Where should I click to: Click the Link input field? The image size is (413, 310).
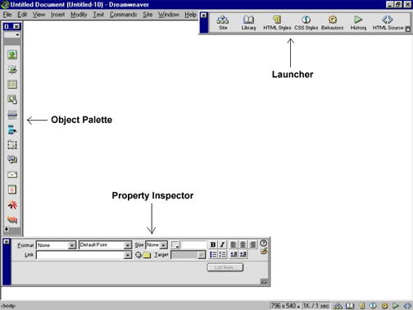tap(84, 255)
